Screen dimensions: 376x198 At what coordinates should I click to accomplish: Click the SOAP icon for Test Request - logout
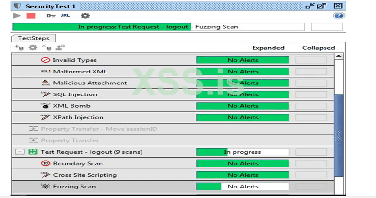point(33,152)
